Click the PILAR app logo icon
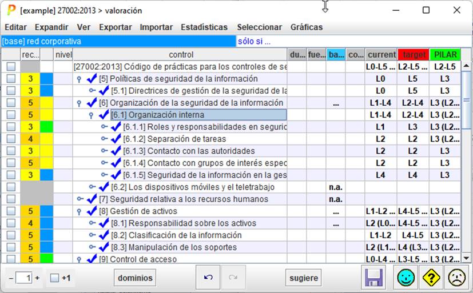 [x=11, y=10]
